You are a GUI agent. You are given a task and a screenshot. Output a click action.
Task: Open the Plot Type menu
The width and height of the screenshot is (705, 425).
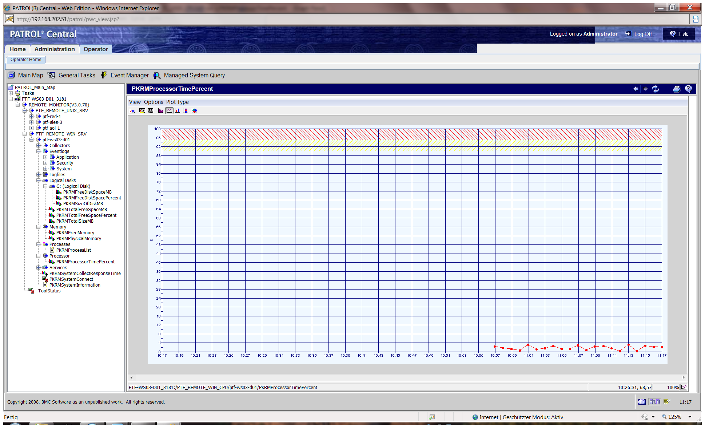[178, 102]
